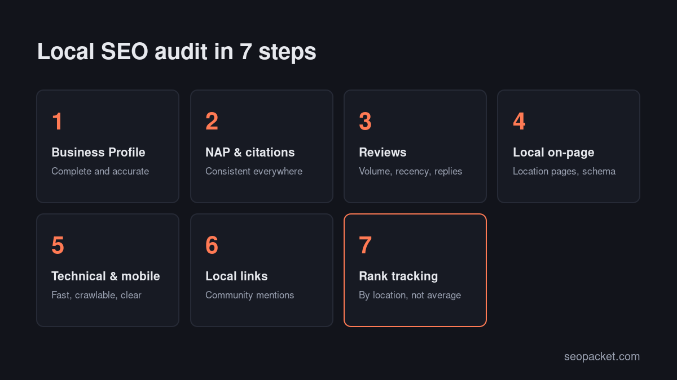This screenshot has width=677, height=380.
Task: Click the "NAP & citations" card title
Action: [250, 153]
